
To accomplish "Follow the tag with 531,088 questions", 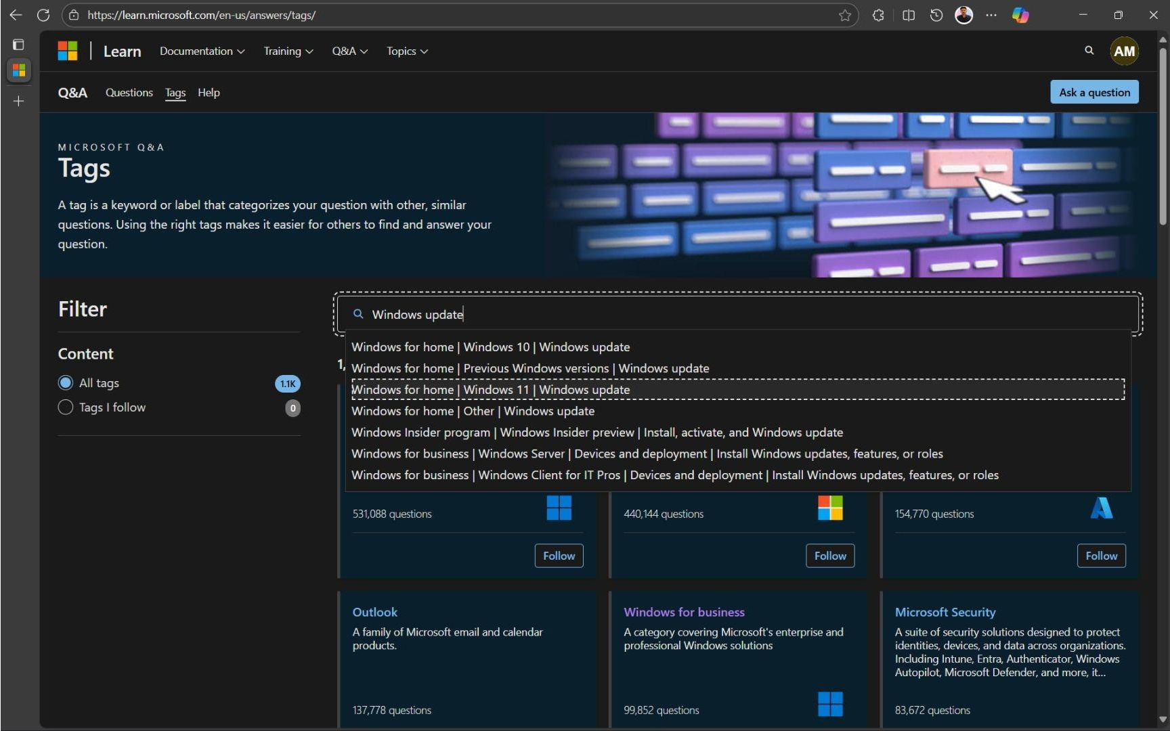I will (x=559, y=556).
